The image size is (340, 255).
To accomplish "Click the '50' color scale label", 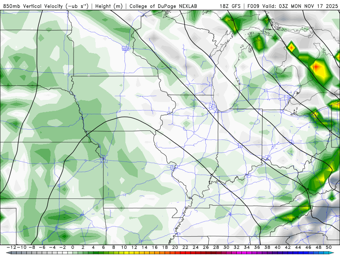I will [329, 247].
